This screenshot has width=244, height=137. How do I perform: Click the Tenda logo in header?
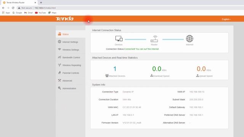coord(64,19)
